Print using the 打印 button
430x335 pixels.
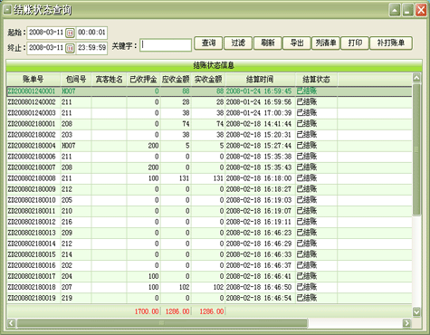(x=355, y=43)
